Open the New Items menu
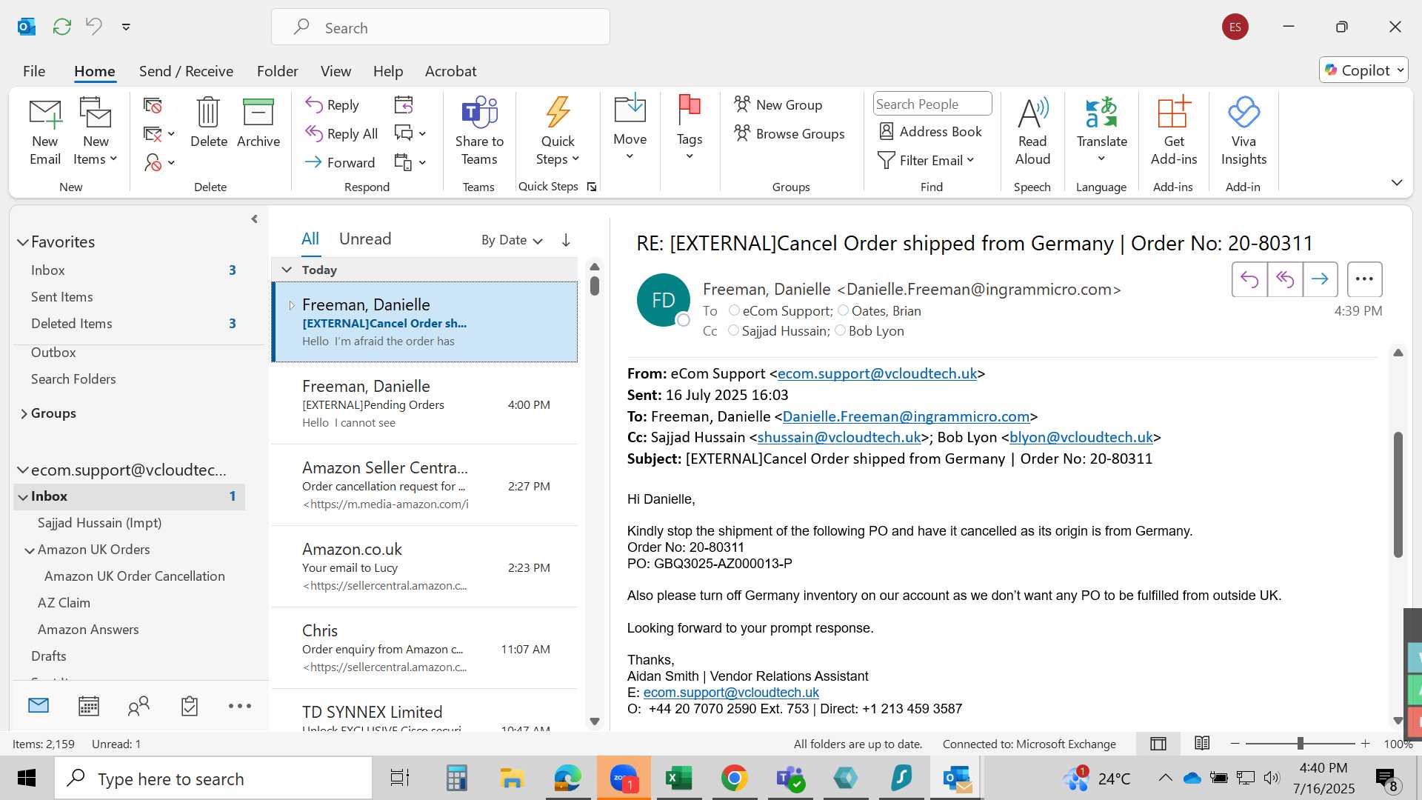Viewport: 1422px width, 800px height. [96, 132]
